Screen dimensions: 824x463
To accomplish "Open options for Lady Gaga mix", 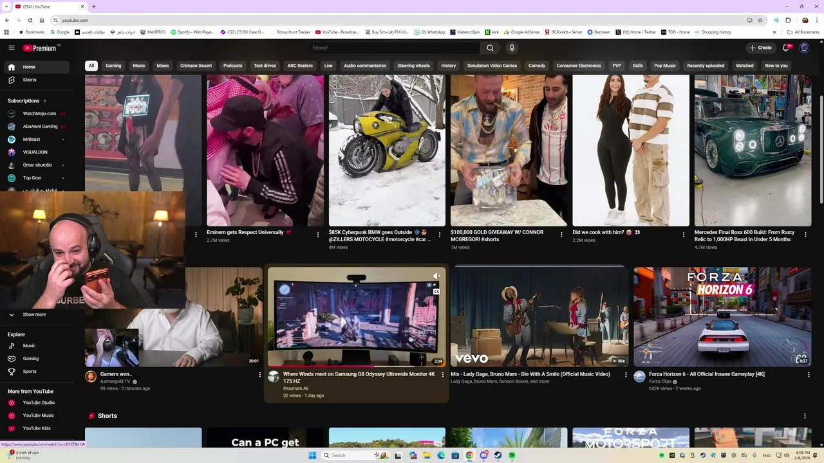I will [626, 374].
